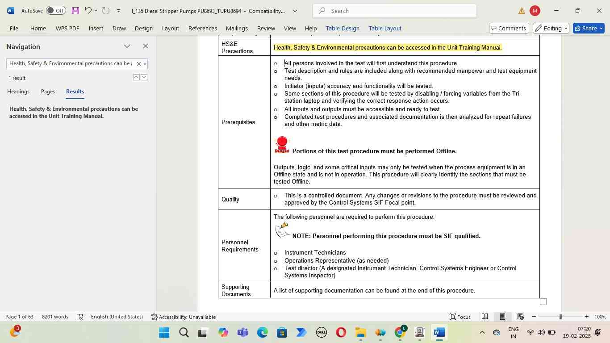This screenshot has height=343, width=610.
Task: Switch to the Layout tab
Action: click(171, 28)
